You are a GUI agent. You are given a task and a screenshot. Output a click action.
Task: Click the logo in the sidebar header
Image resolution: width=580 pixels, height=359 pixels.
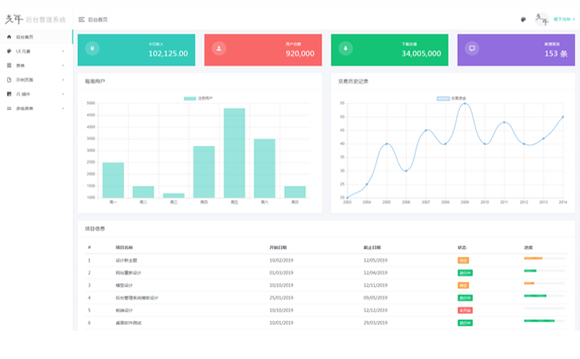[x=35, y=19]
